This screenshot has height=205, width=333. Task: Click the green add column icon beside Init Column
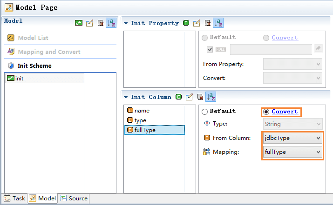[178, 97]
